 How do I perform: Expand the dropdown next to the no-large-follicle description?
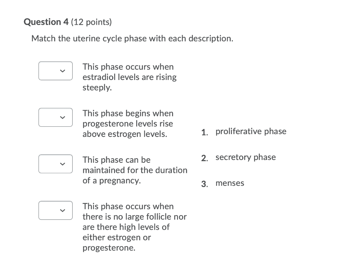click(x=55, y=210)
